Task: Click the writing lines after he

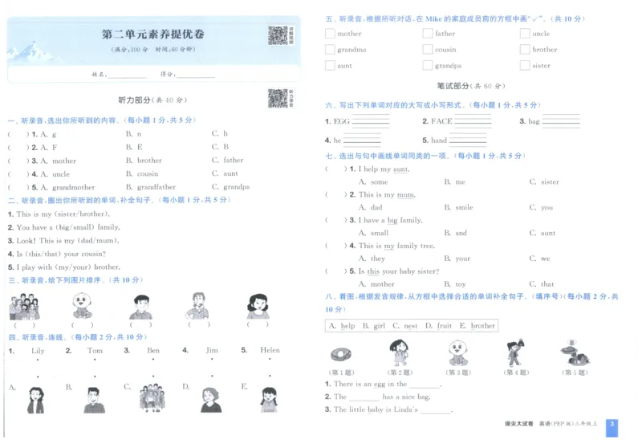Action: click(x=362, y=140)
